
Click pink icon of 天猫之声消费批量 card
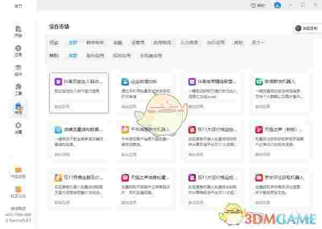(125, 177)
